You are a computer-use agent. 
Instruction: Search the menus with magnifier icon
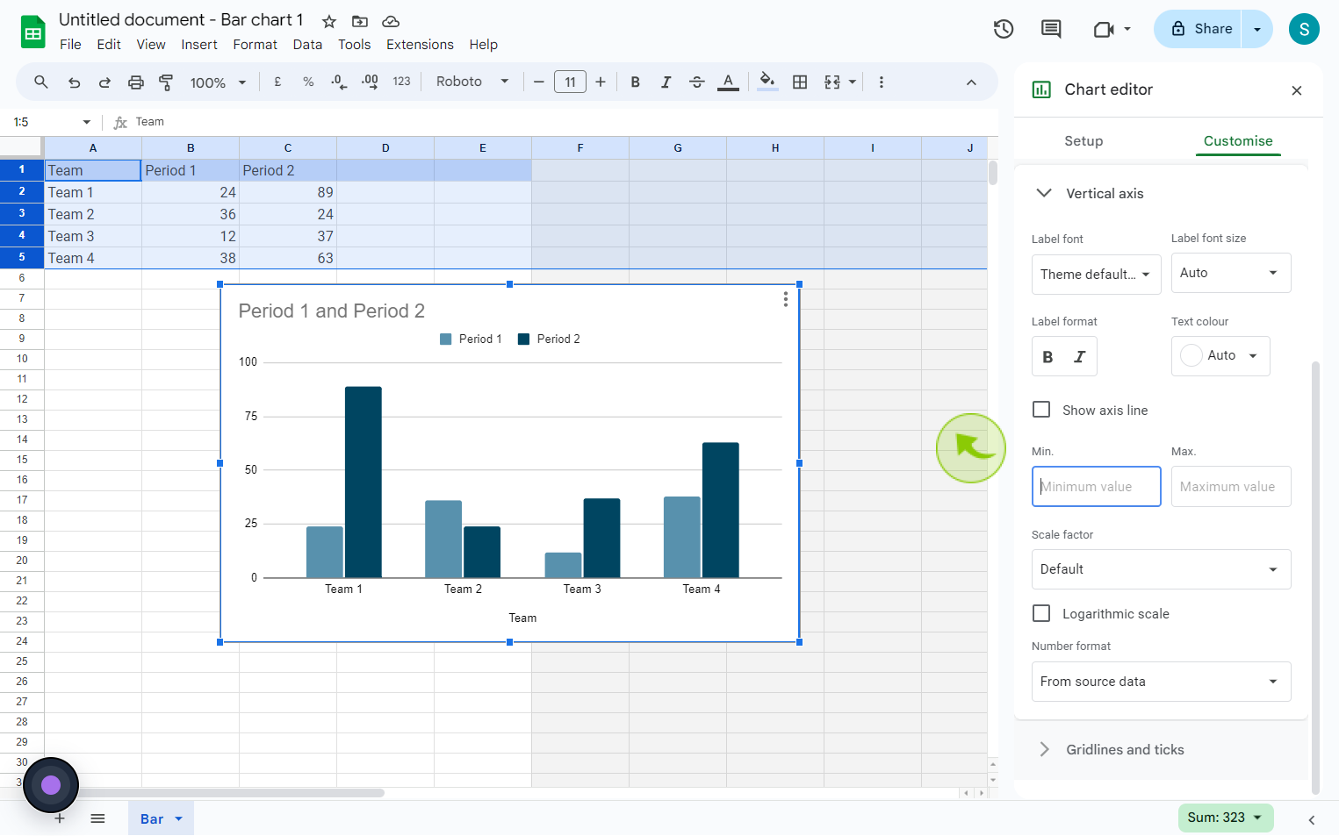click(x=40, y=82)
